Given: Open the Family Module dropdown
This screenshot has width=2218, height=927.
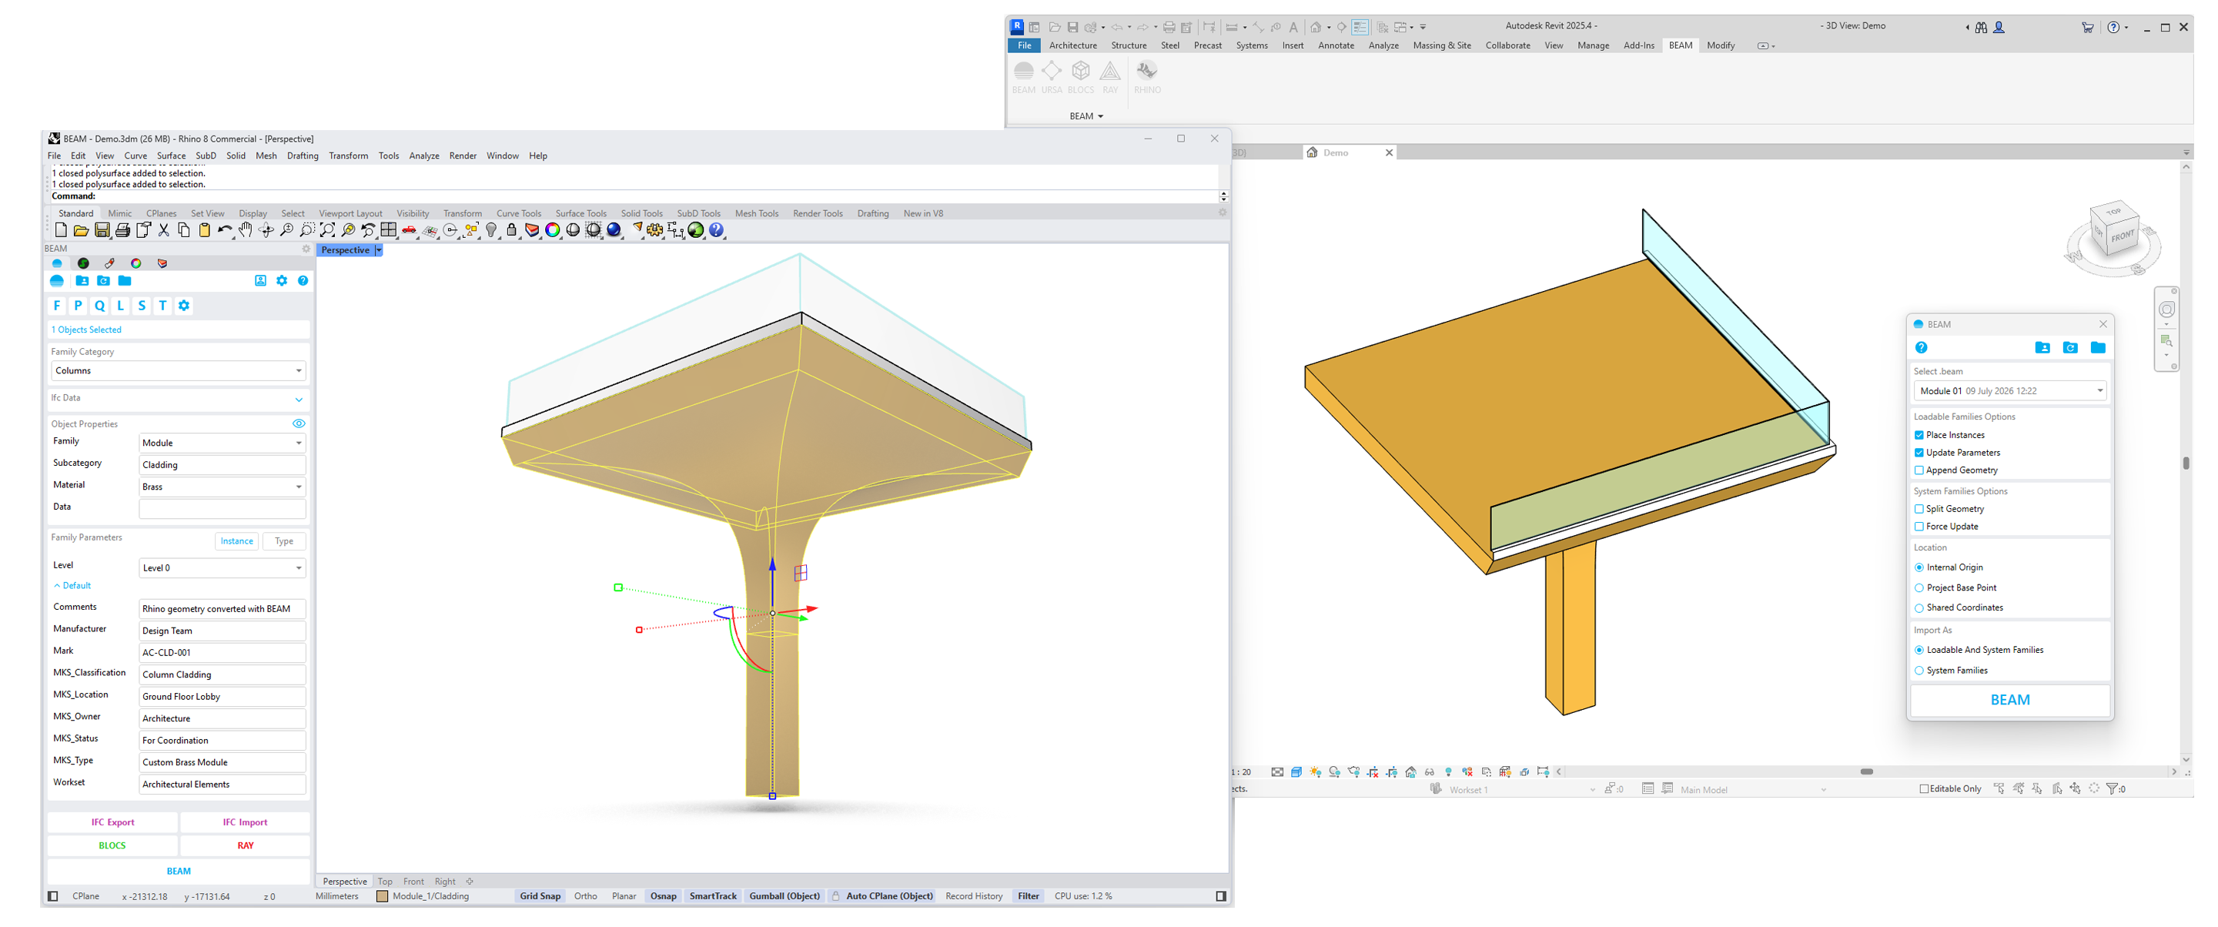Looking at the screenshot, I should [222, 443].
